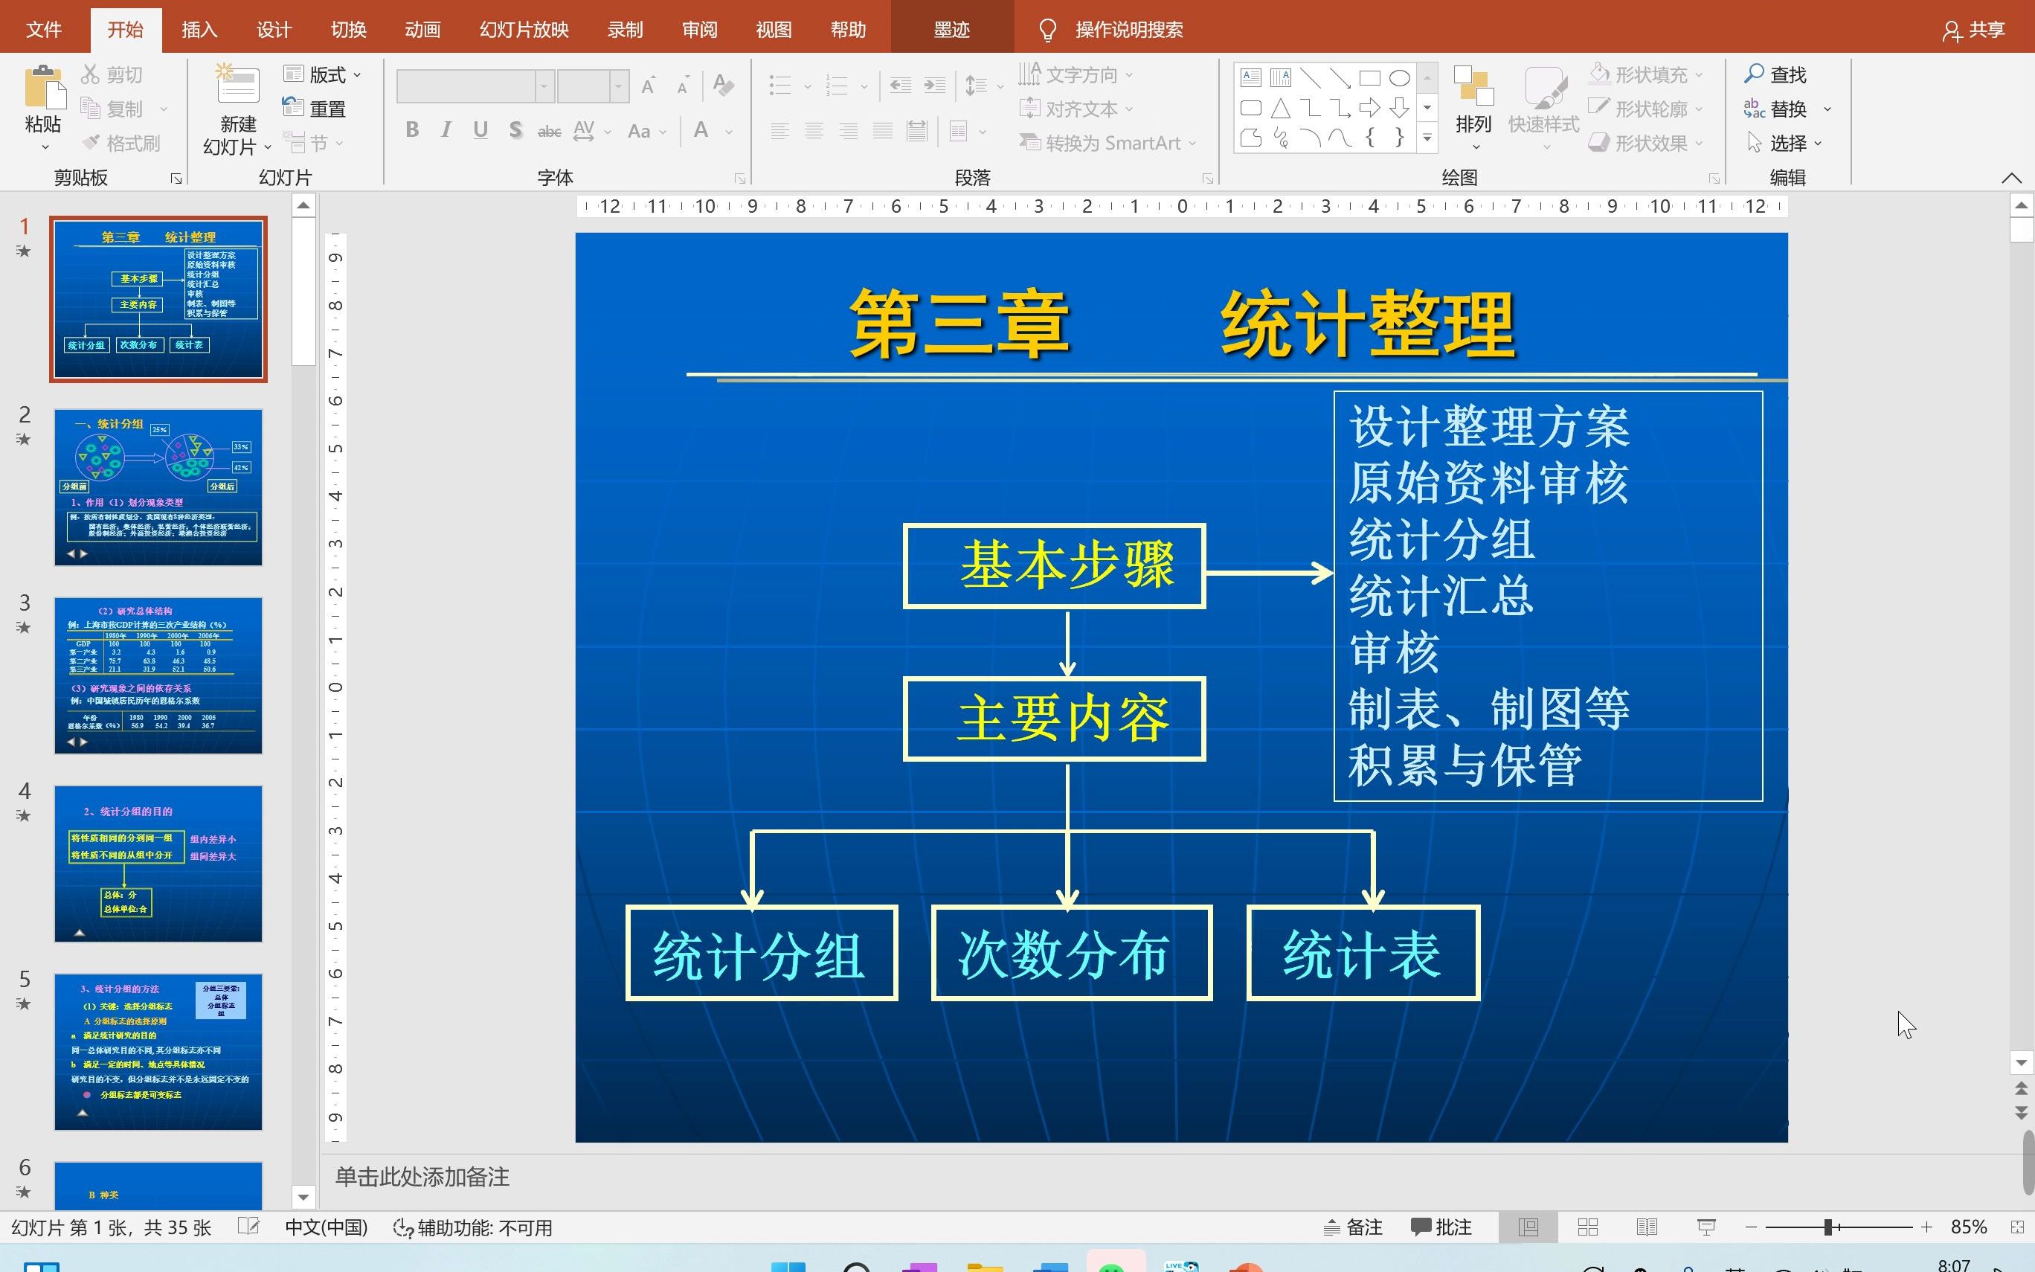Select the right arrow shape in gallery

click(x=1370, y=108)
